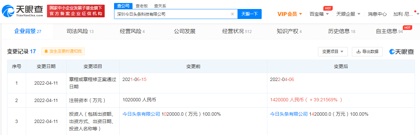Click the 发生变更时通知我 notification button
Screen dimensions: 420x135
click(63, 51)
